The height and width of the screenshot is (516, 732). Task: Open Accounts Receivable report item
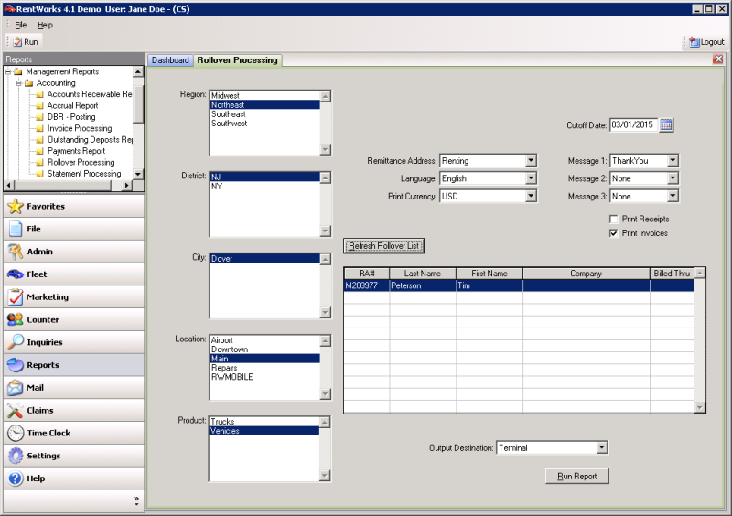point(89,94)
